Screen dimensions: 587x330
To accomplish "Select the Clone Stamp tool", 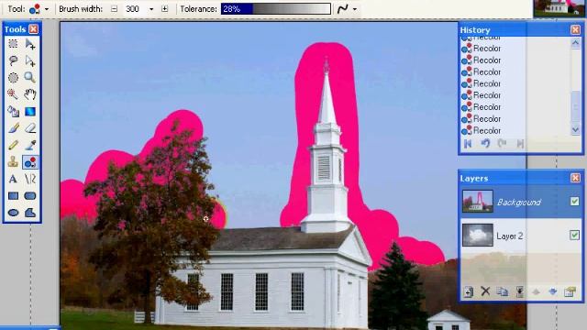I will [x=13, y=162].
